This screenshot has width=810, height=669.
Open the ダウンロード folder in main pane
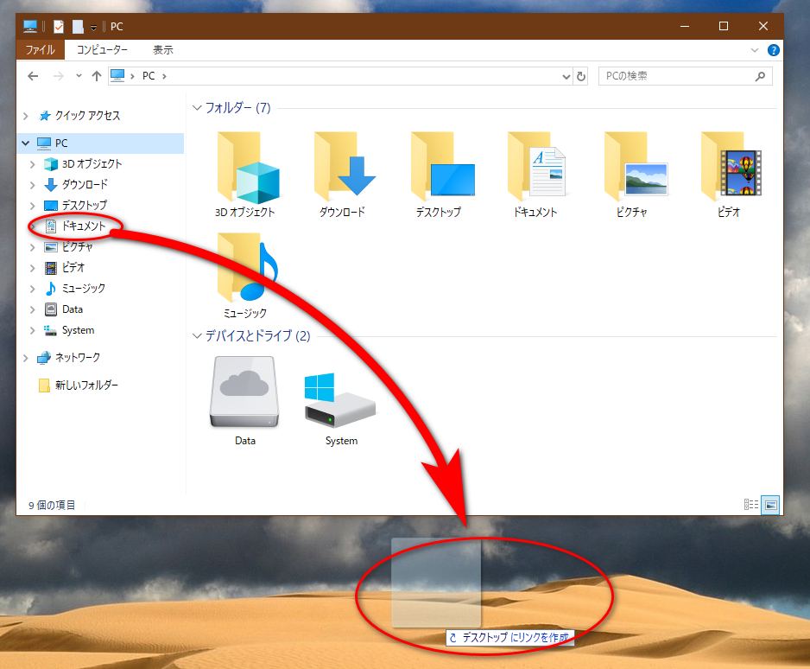pos(342,168)
